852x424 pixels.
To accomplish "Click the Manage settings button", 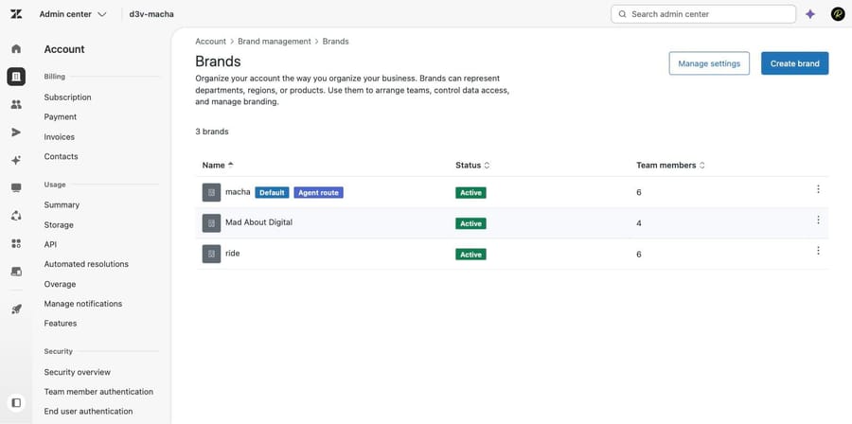I will [709, 63].
